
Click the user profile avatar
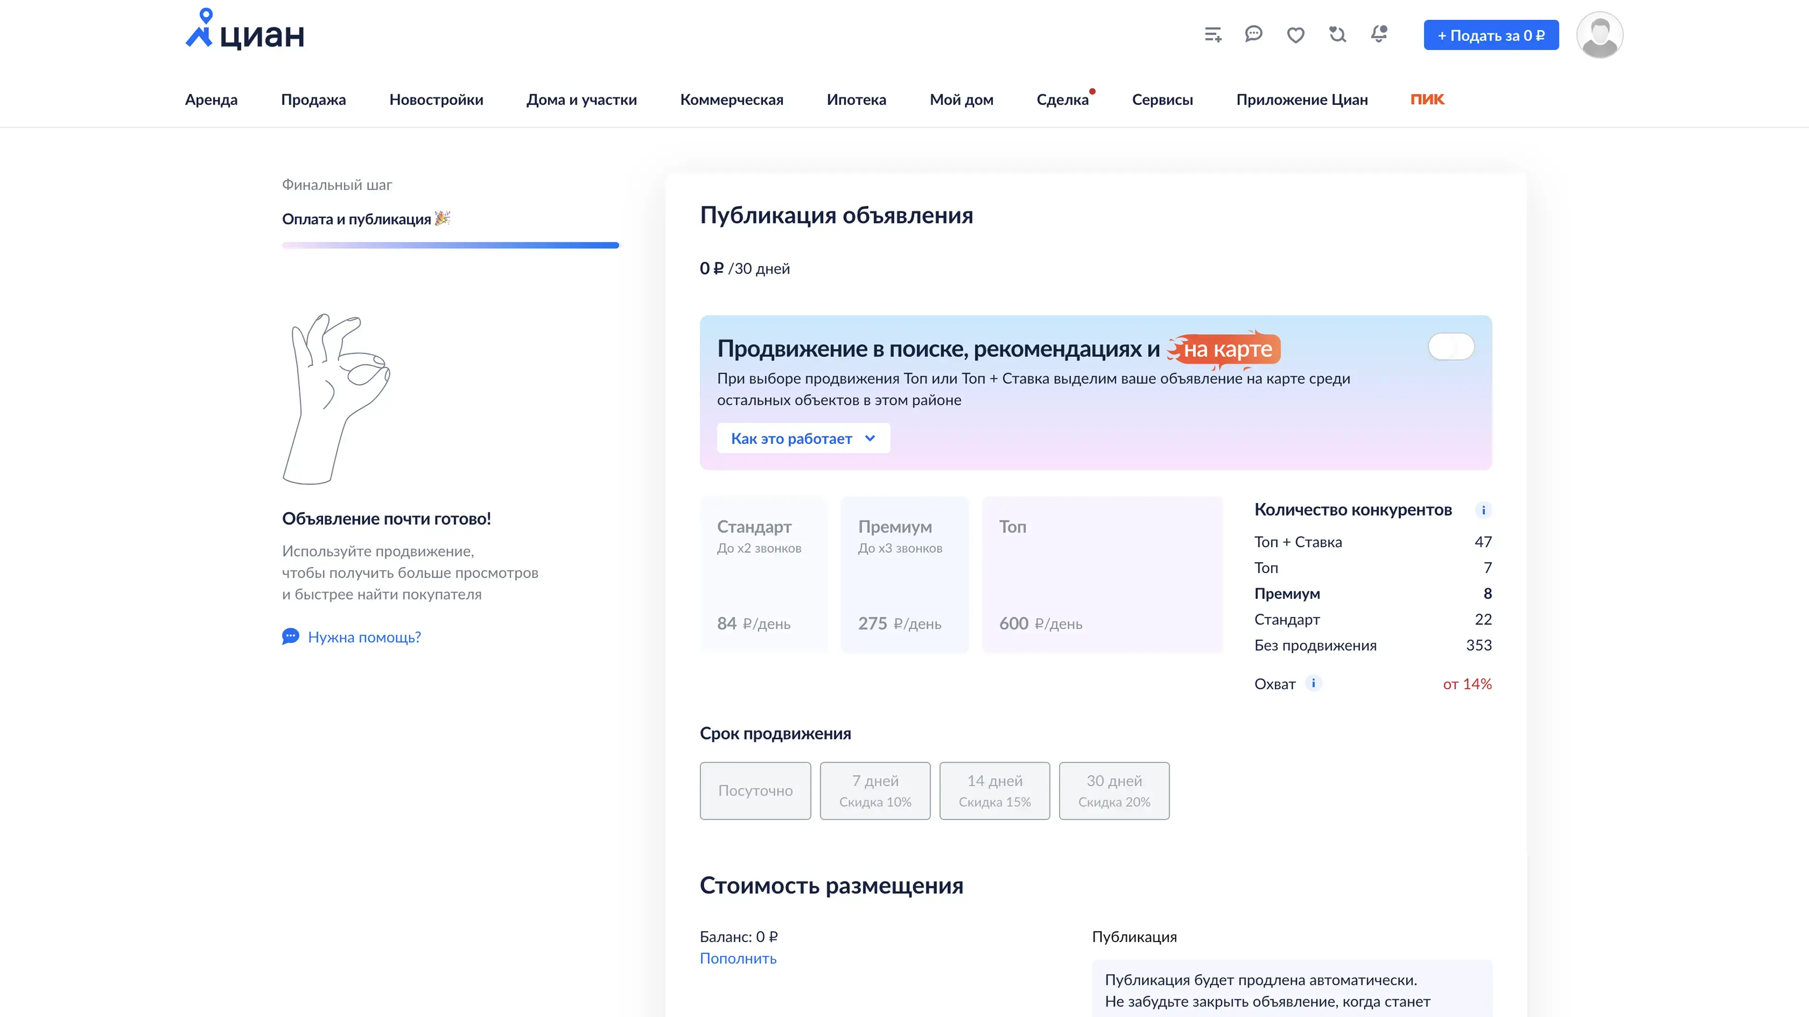1599,35
